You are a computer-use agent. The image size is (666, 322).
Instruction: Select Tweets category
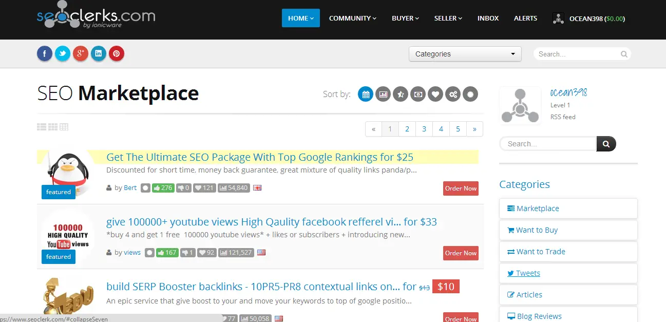coord(568,273)
